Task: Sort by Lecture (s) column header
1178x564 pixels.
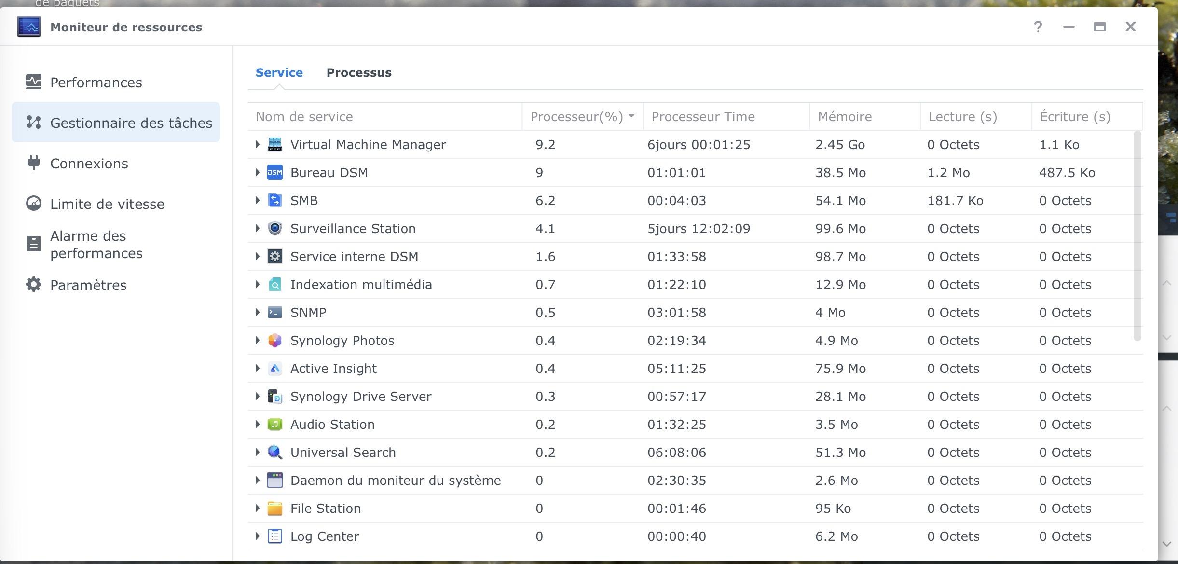Action: click(x=976, y=116)
